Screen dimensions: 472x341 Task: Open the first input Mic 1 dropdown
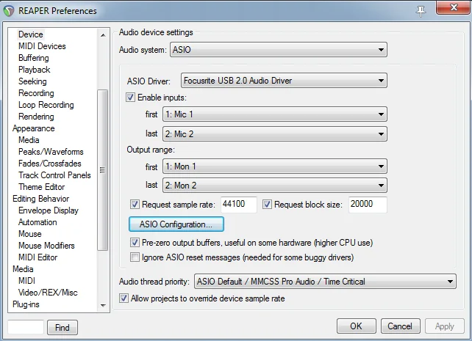tap(274, 114)
